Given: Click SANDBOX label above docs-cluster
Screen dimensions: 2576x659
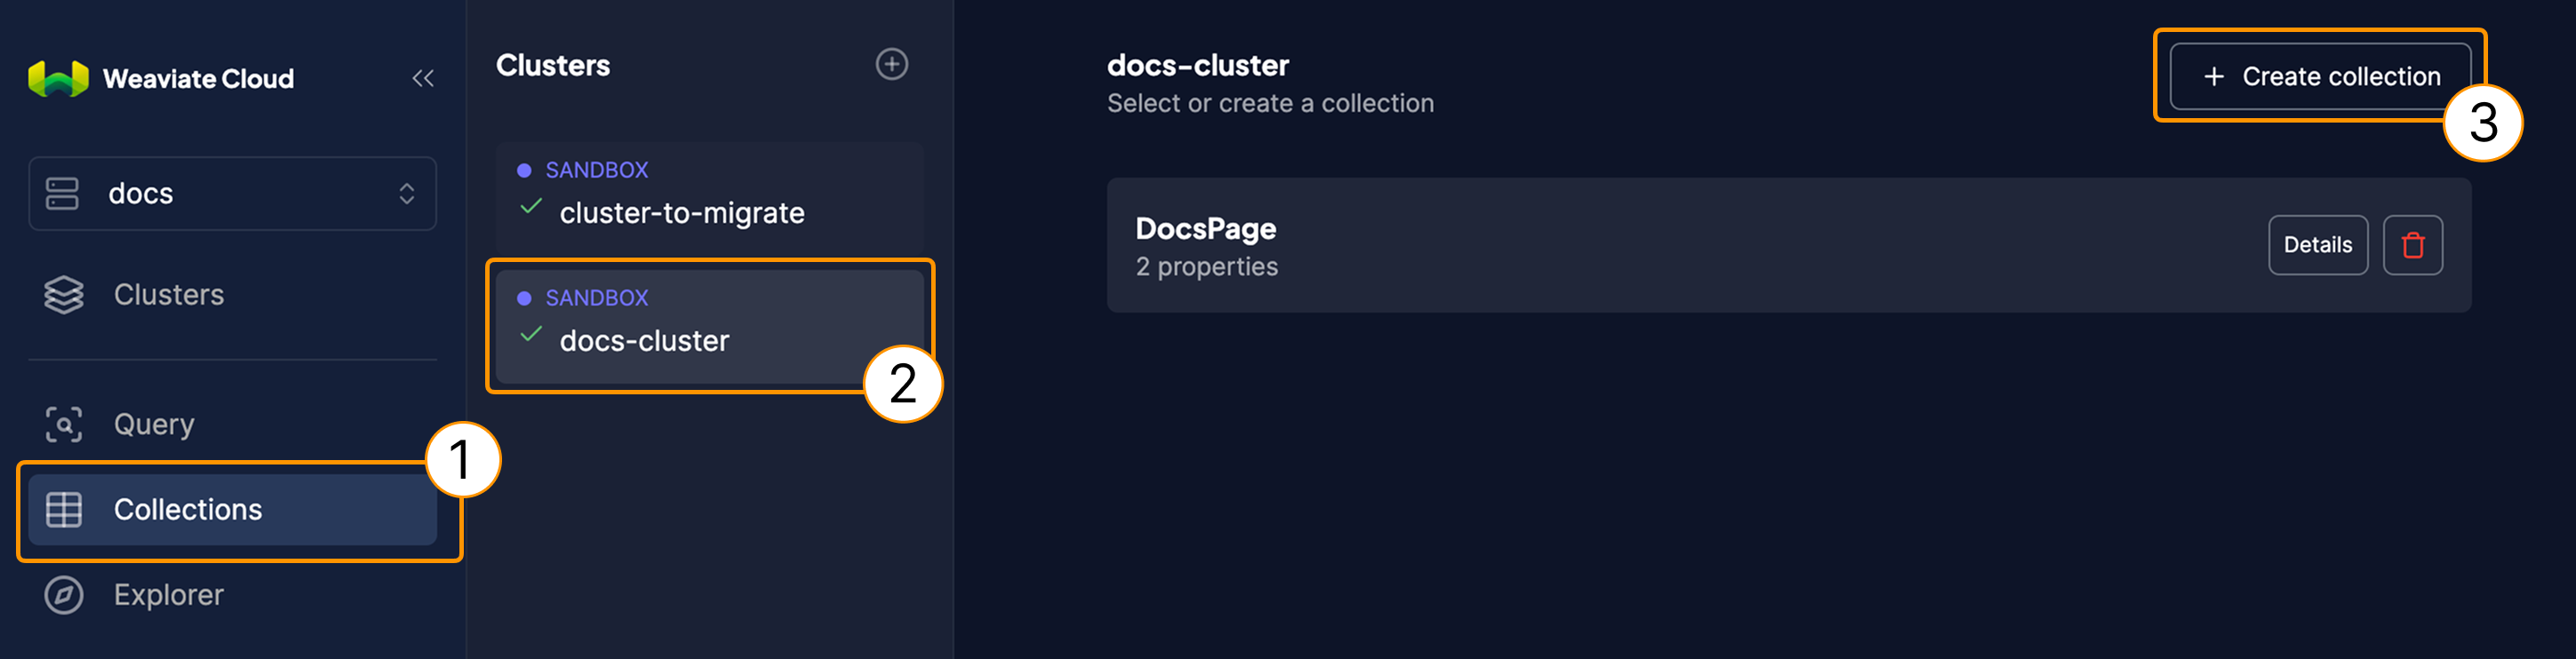Looking at the screenshot, I should 597,298.
